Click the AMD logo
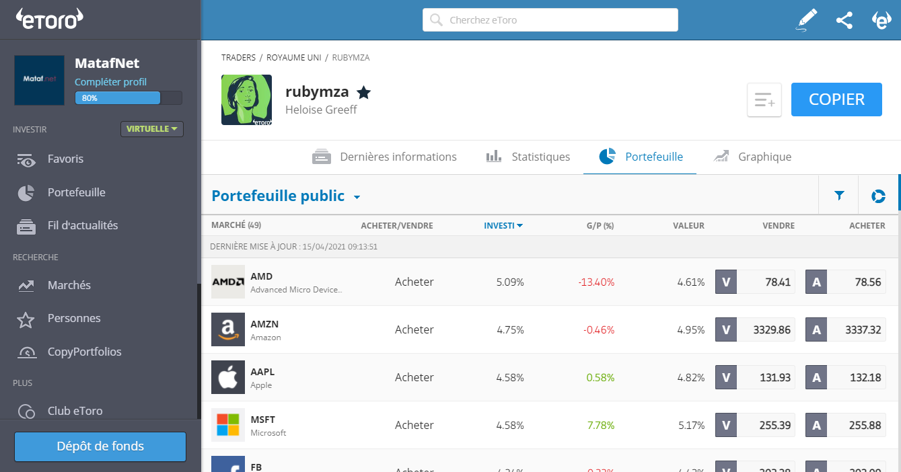 click(228, 282)
